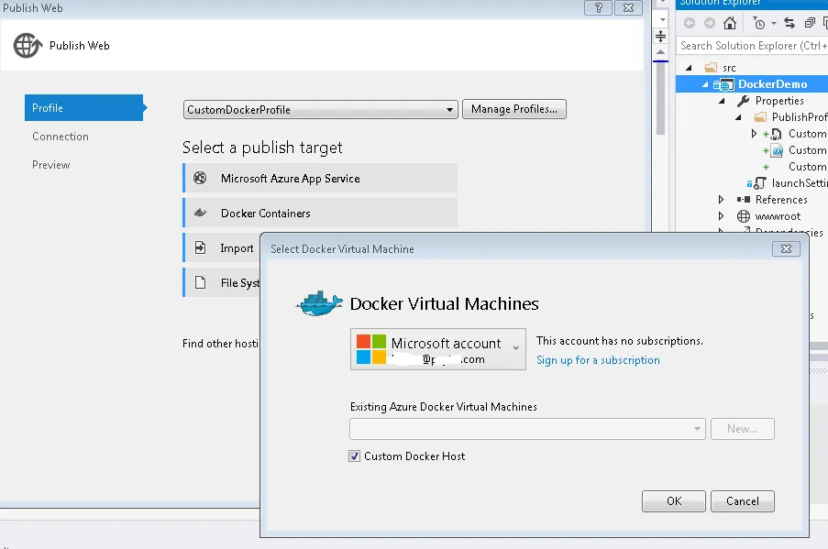The image size is (828, 549).
Task: Close the Select Docker Virtual Machine dialog
Action: pyautogui.click(x=786, y=248)
